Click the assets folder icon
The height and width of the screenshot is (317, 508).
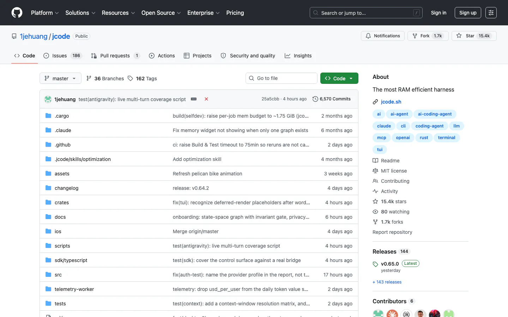click(48, 174)
